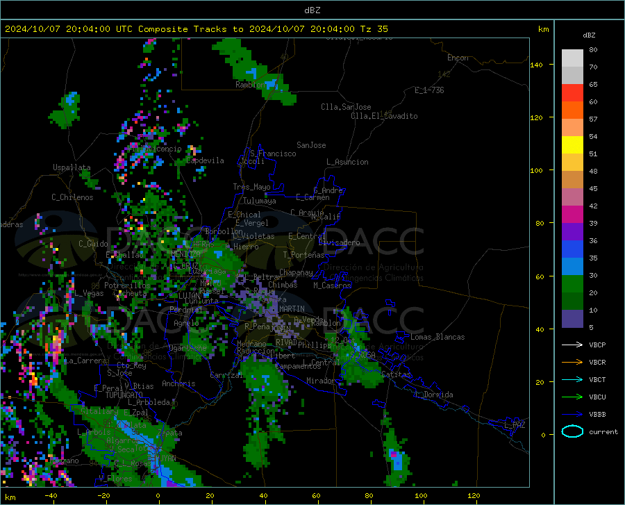Click the C_Chilenos place label
The image size is (625, 505).
click(x=72, y=197)
